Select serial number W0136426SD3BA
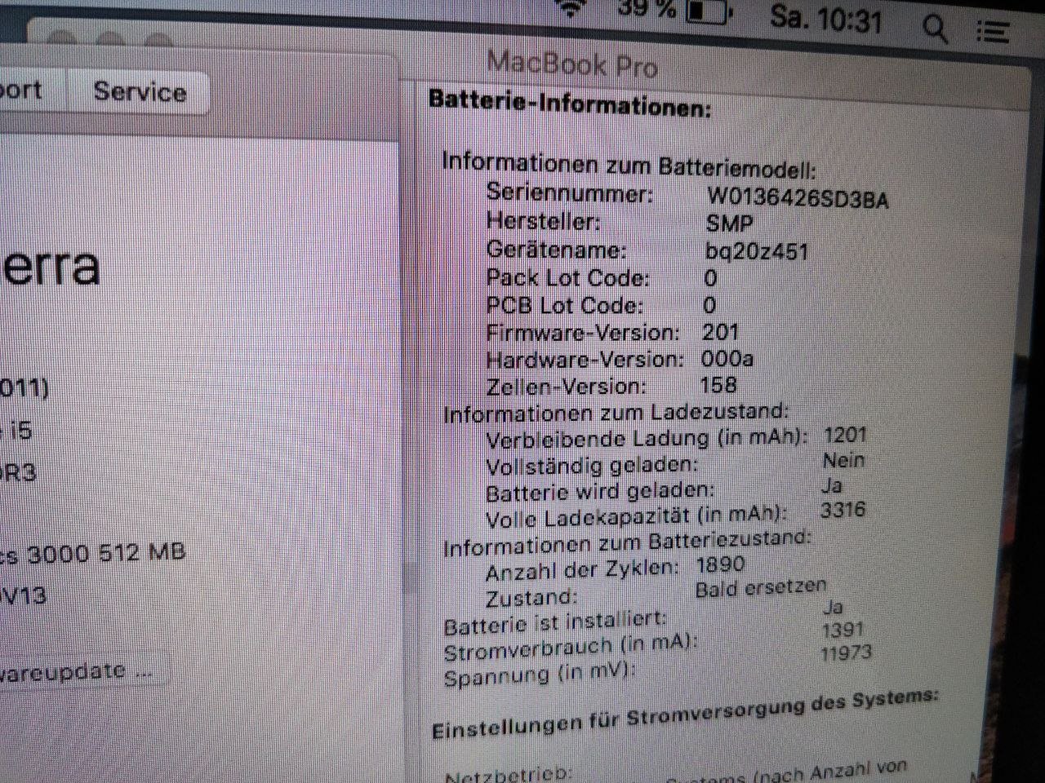Image resolution: width=1045 pixels, height=783 pixels. 798,198
